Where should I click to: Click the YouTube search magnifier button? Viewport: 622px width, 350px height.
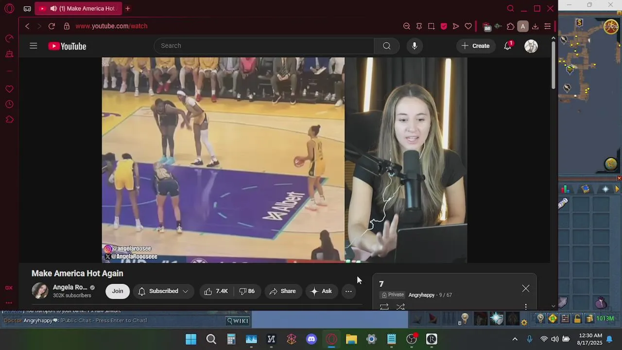[387, 46]
